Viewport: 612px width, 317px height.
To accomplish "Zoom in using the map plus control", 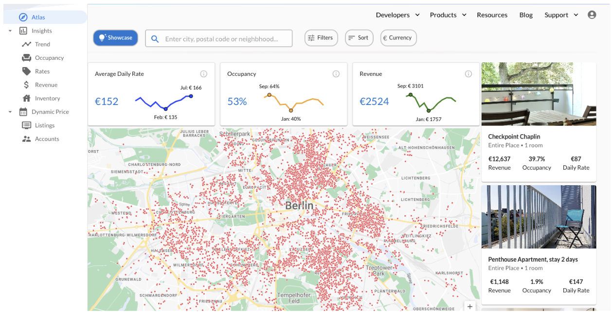I will pos(470,306).
